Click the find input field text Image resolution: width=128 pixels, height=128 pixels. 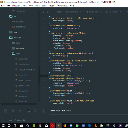point(60,111)
